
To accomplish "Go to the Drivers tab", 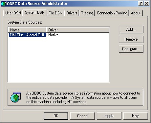I will pos(72,13).
